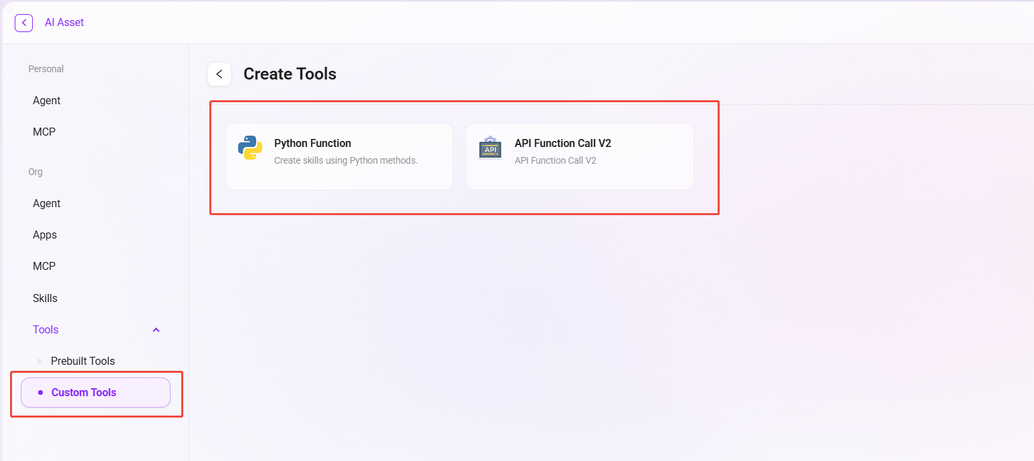Open Prebuilt Tools submenu item
The image size is (1034, 461).
83,361
